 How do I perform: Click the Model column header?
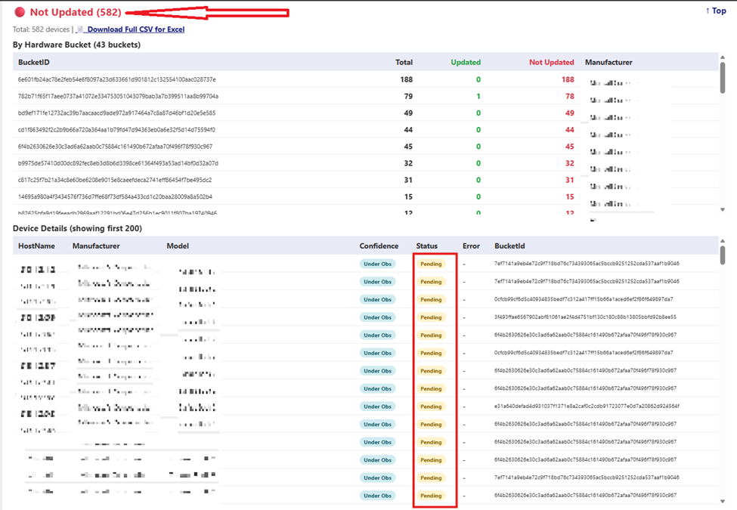coord(178,246)
